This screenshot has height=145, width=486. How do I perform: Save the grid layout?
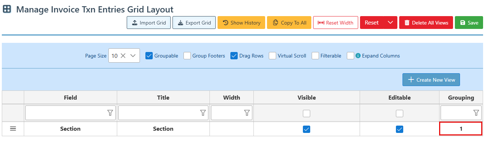pos(469,23)
